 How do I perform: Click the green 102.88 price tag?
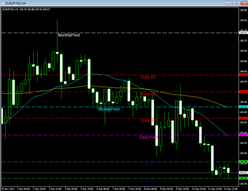tap(243, 162)
